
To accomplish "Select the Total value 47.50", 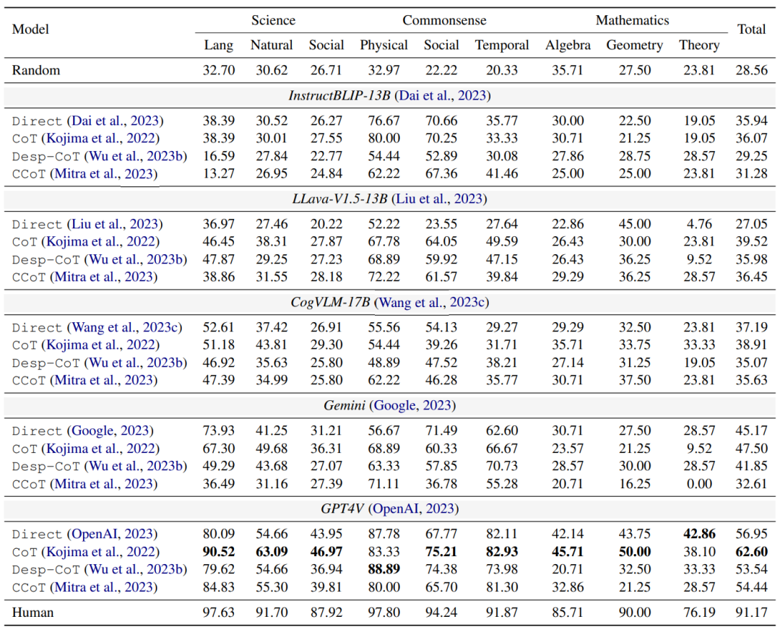I will (751, 448).
